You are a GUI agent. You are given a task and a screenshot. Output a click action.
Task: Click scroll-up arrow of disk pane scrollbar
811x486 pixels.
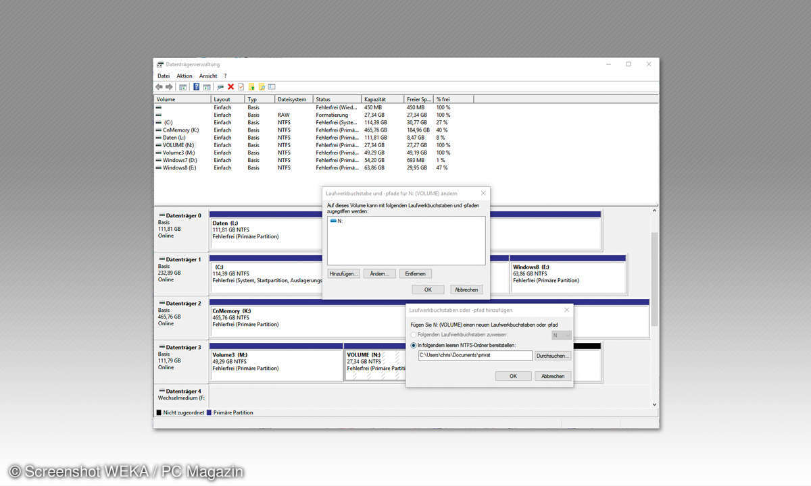654,211
